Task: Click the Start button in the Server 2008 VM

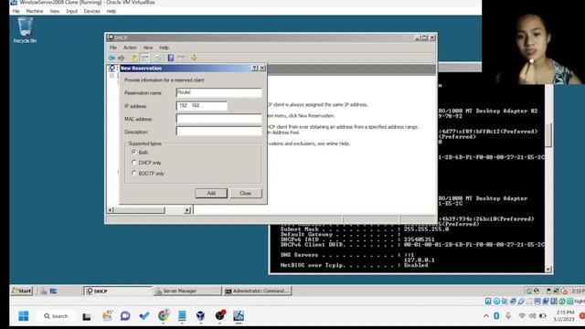Action: pos(22,291)
